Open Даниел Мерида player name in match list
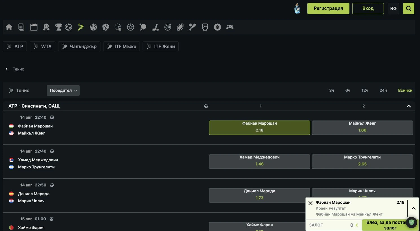This screenshot has height=231, width=420. [34, 194]
